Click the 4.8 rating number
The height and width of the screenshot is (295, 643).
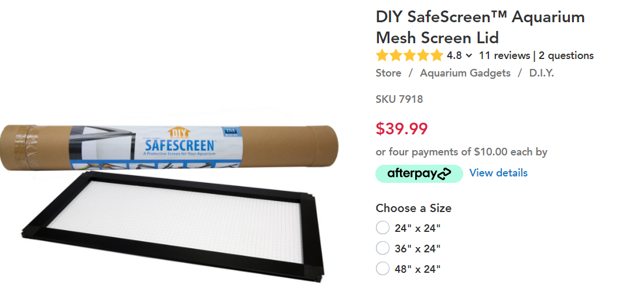coord(454,55)
